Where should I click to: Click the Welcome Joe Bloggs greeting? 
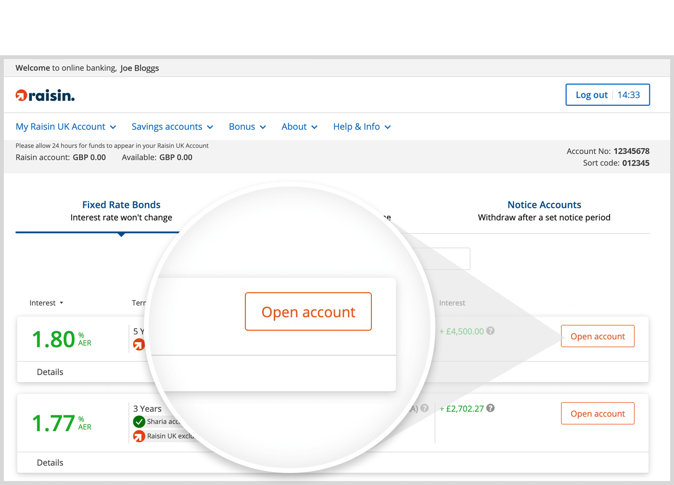coord(87,68)
